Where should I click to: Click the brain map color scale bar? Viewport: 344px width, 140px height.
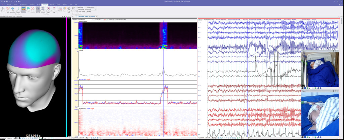67,77
